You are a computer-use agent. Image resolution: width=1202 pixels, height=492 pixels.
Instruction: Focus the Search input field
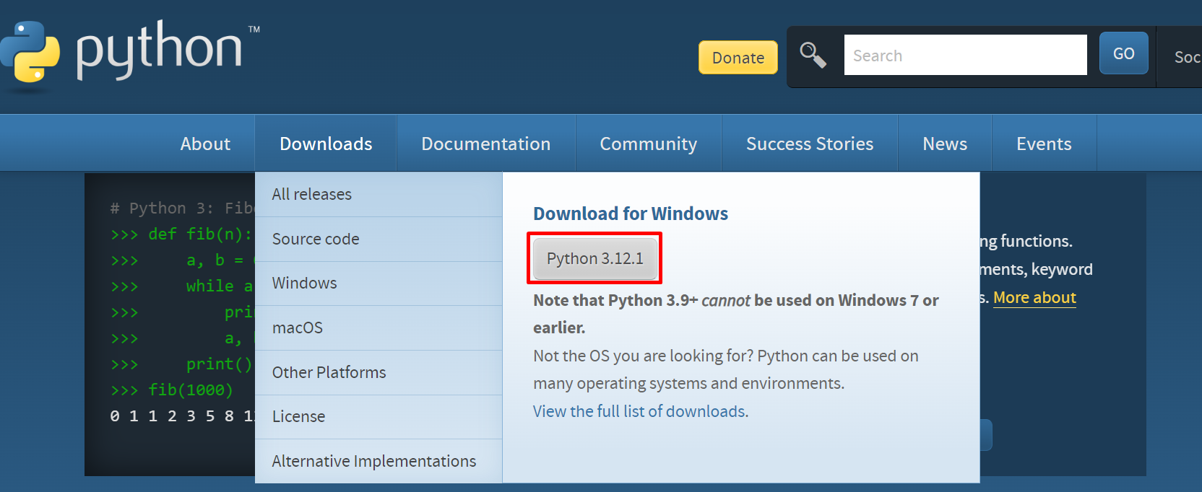tap(965, 55)
